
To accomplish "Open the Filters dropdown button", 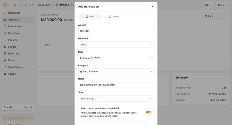I will click(223, 5).
